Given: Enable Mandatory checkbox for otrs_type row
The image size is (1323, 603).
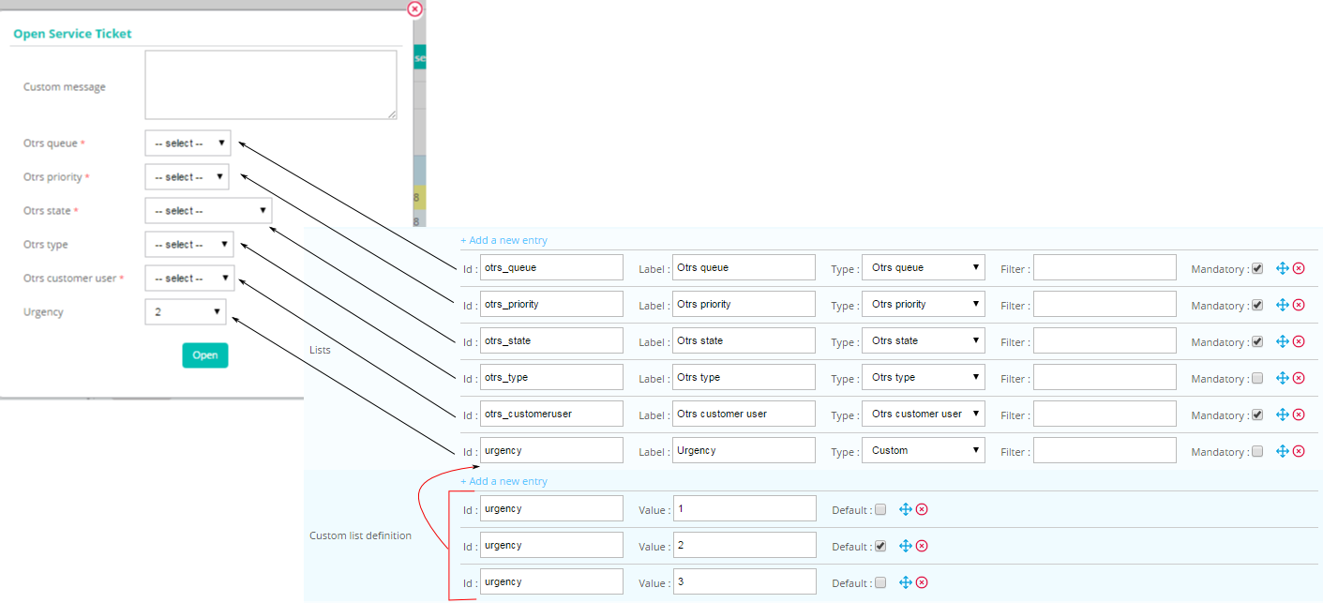Looking at the screenshot, I should pos(1257,378).
